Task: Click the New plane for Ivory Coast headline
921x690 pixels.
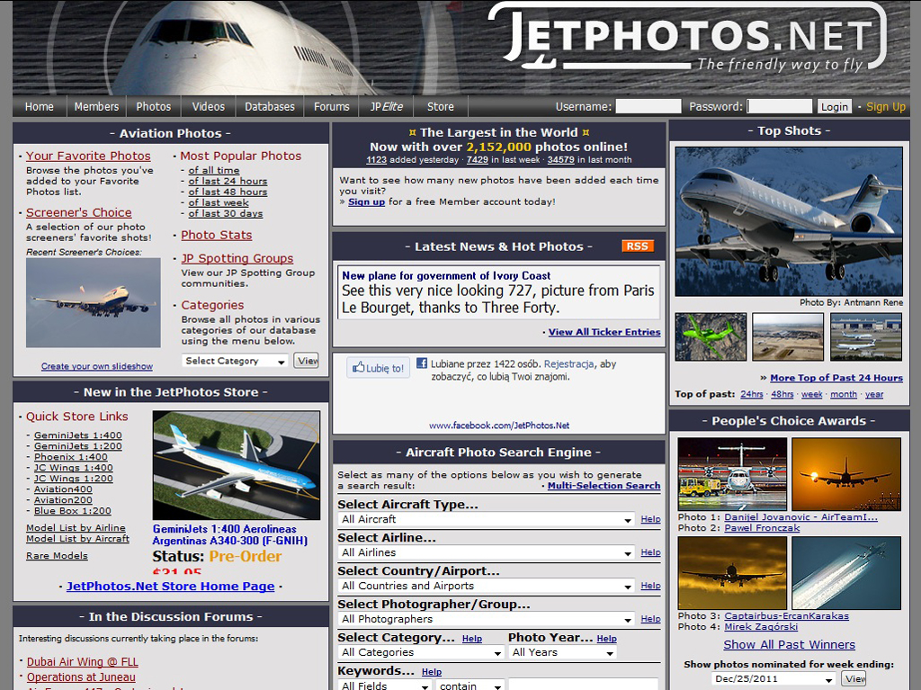Action: click(x=446, y=275)
